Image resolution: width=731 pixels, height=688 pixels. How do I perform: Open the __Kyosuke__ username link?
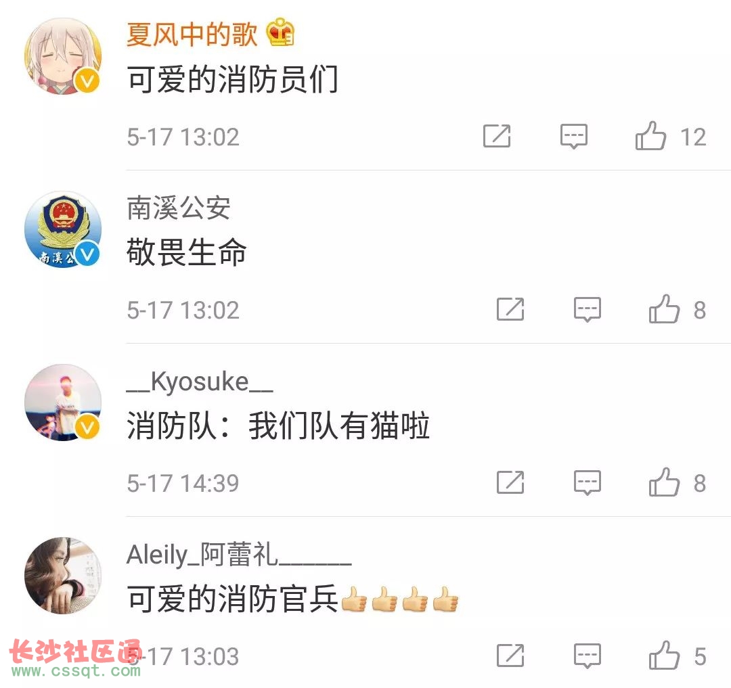tap(200, 382)
